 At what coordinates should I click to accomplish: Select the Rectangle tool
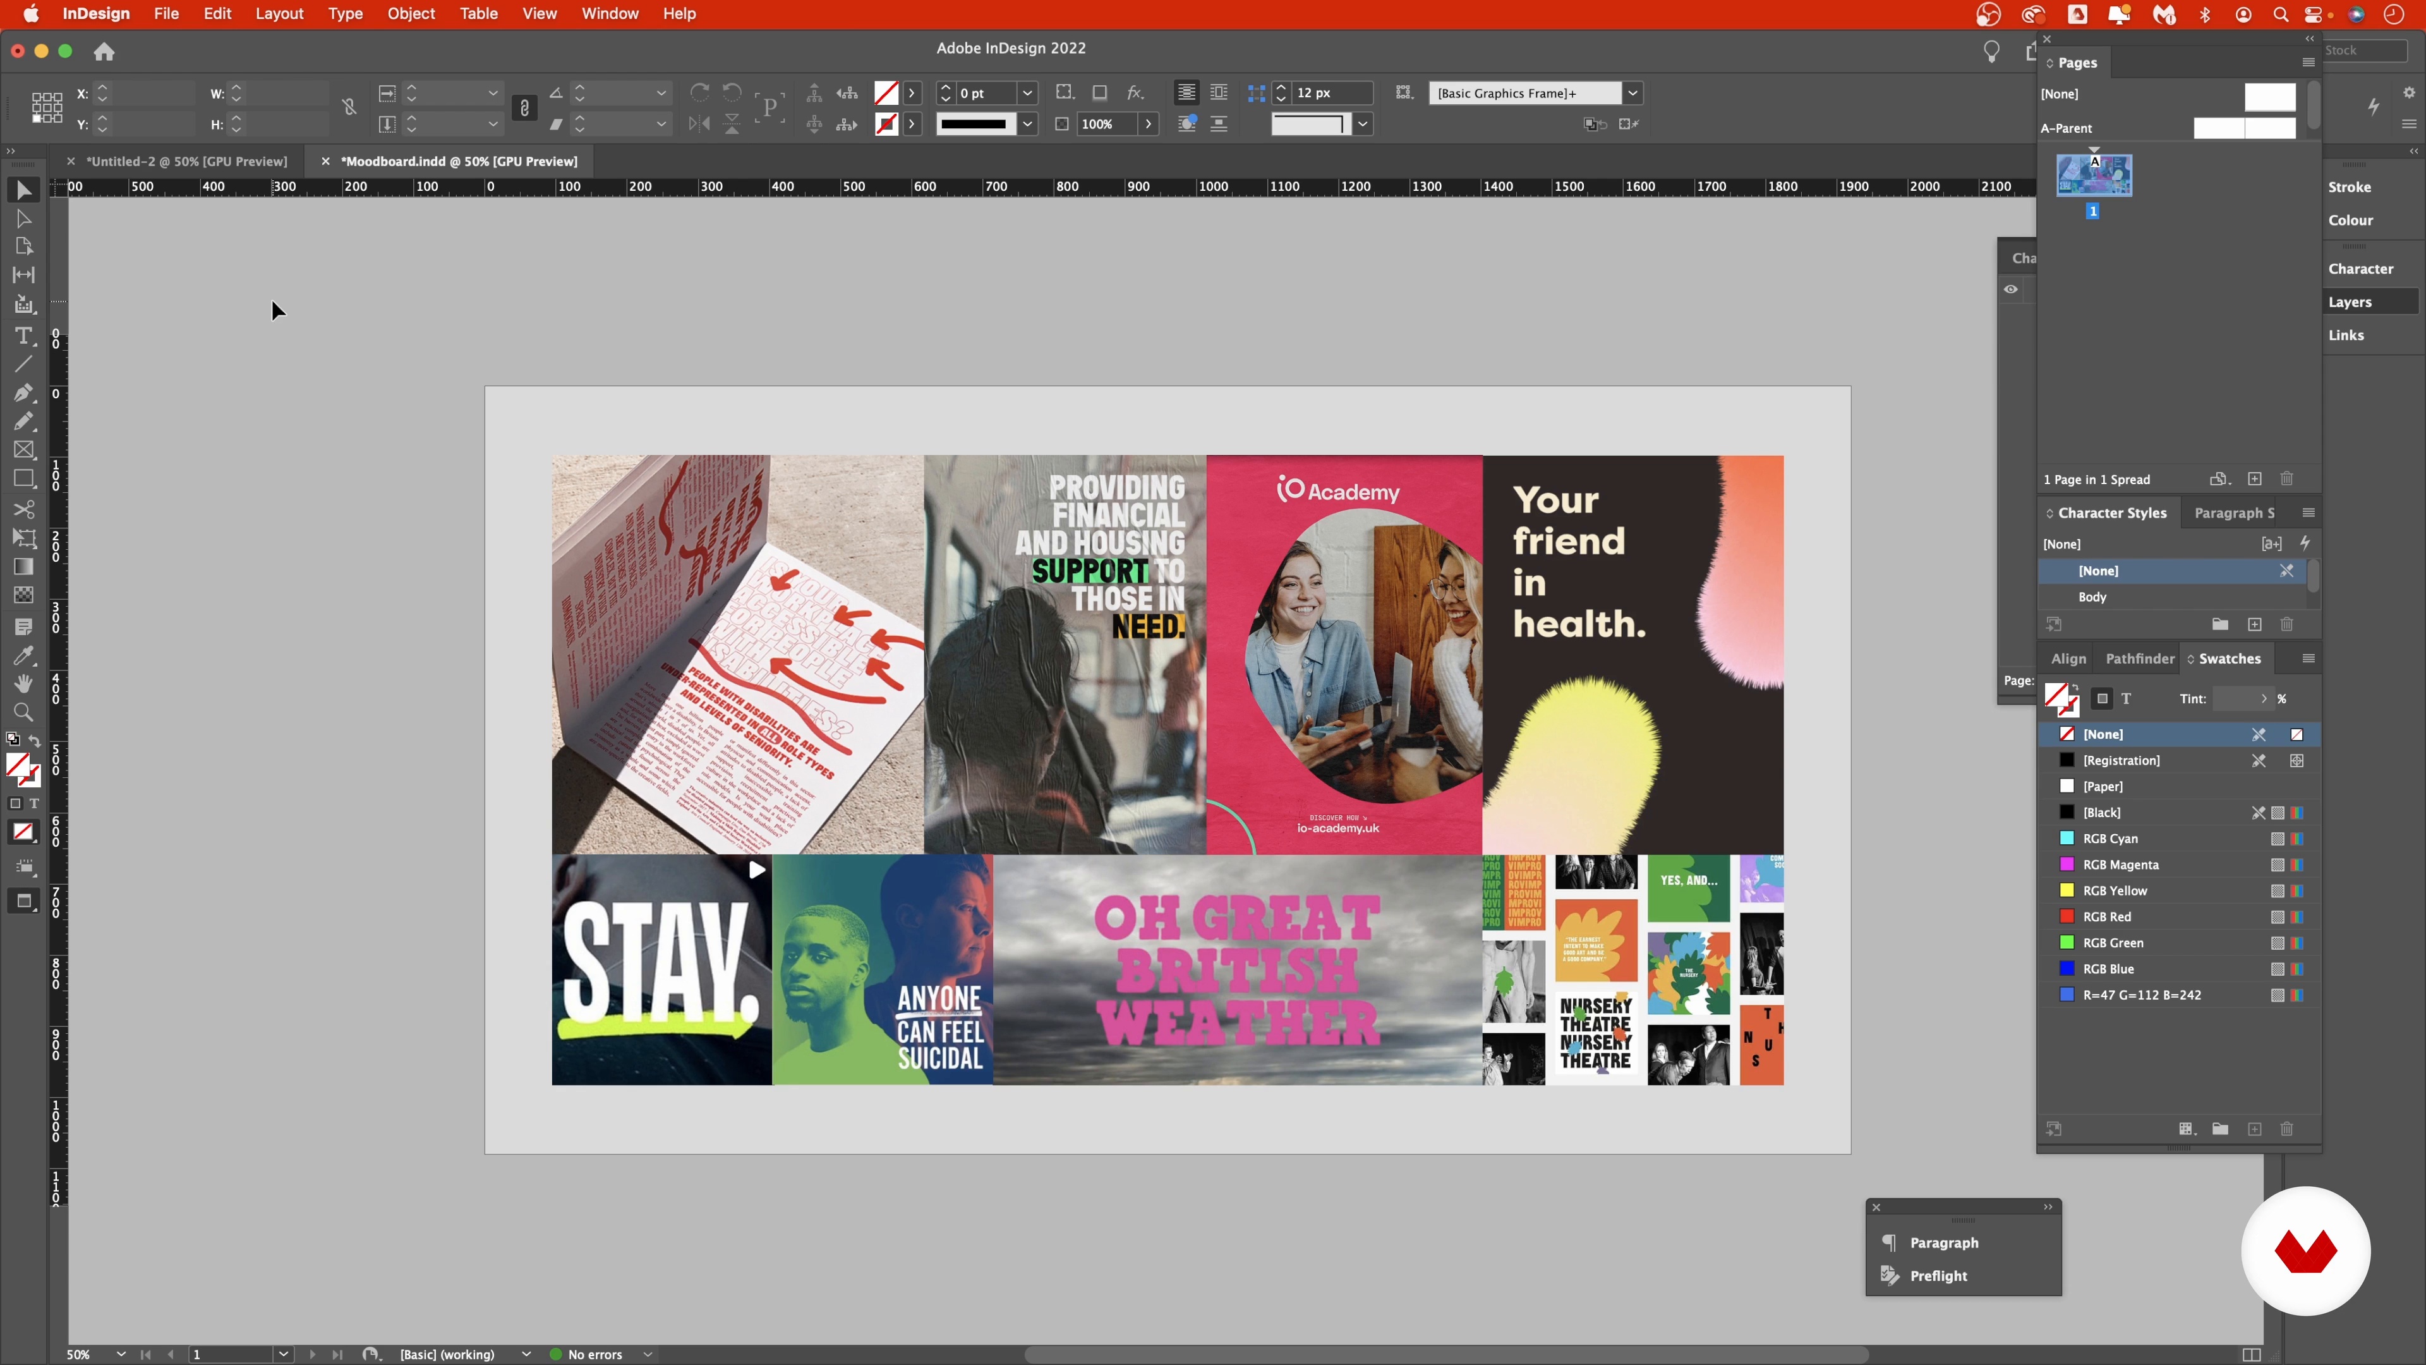tap(23, 478)
